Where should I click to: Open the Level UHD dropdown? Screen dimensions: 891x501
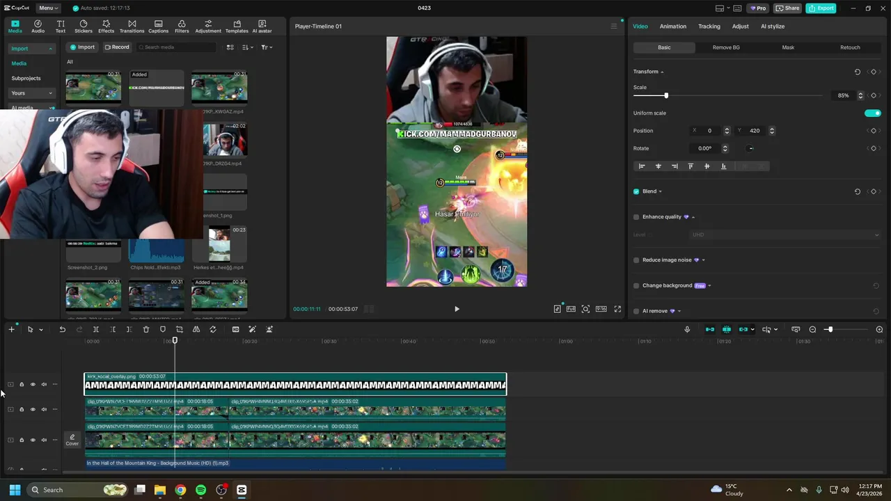coord(786,234)
